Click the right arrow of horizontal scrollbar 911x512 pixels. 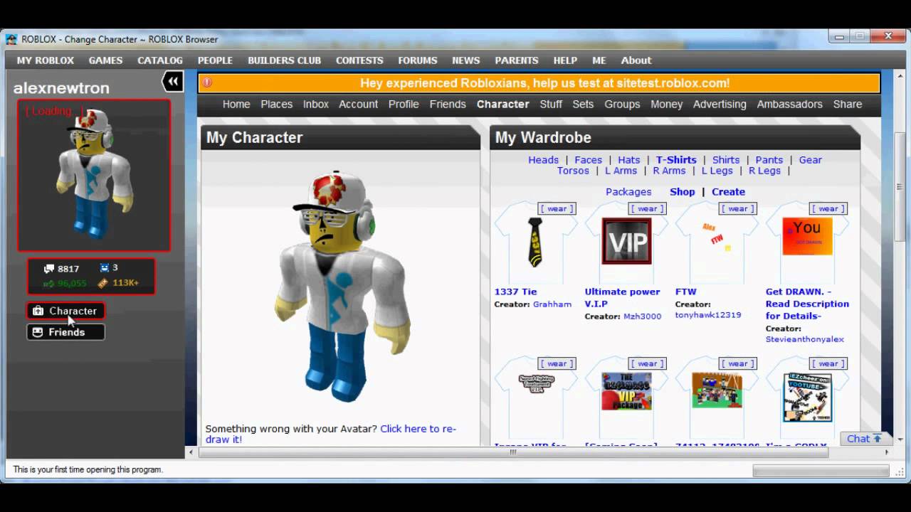click(887, 452)
